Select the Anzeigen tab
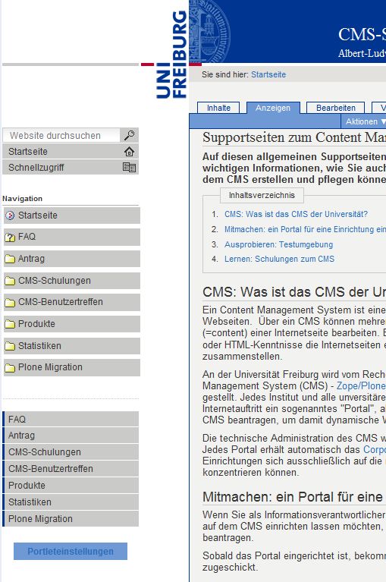386x582 pixels. pyautogui.click(x=273, y=108)
